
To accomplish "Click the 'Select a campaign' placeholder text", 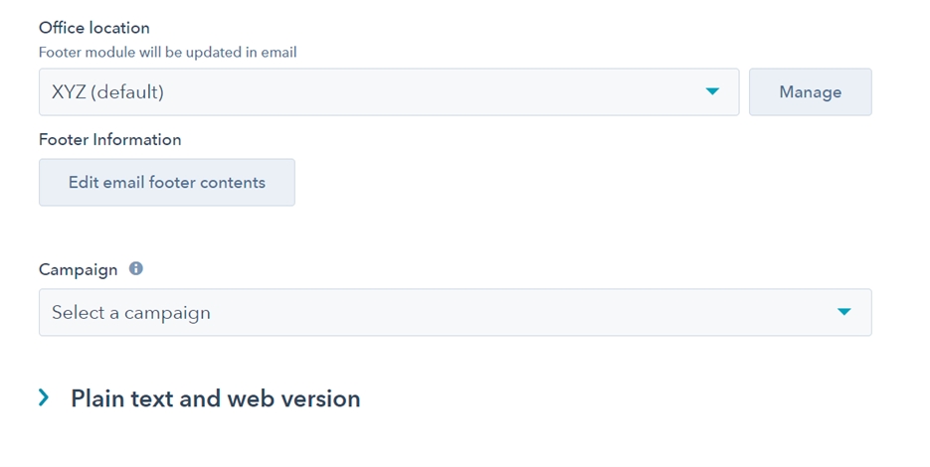I will 131,312.
